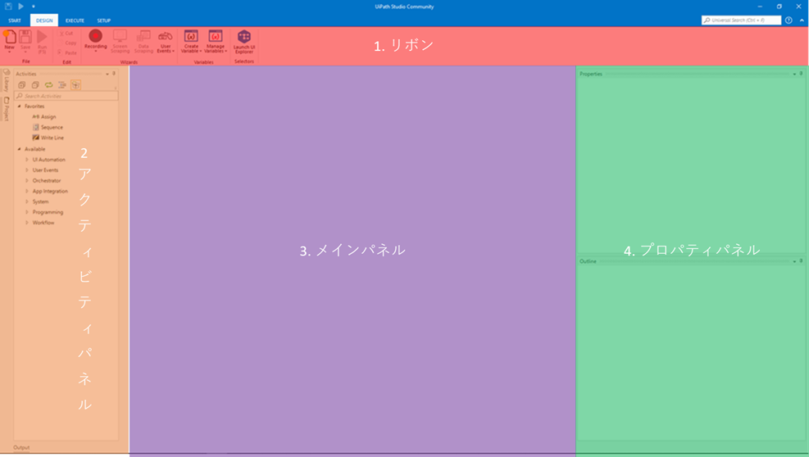Expand the UI Automation category arrow

click(x=27, y=160)
